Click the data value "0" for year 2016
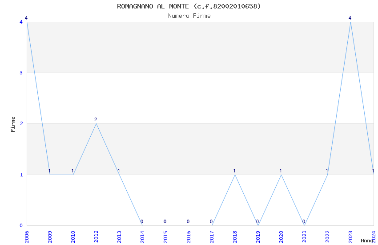Screen dimensions: 378x245 188,221
